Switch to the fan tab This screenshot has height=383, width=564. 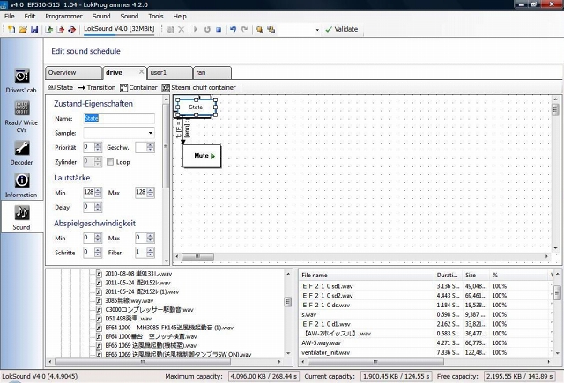[x=211, y=72]
